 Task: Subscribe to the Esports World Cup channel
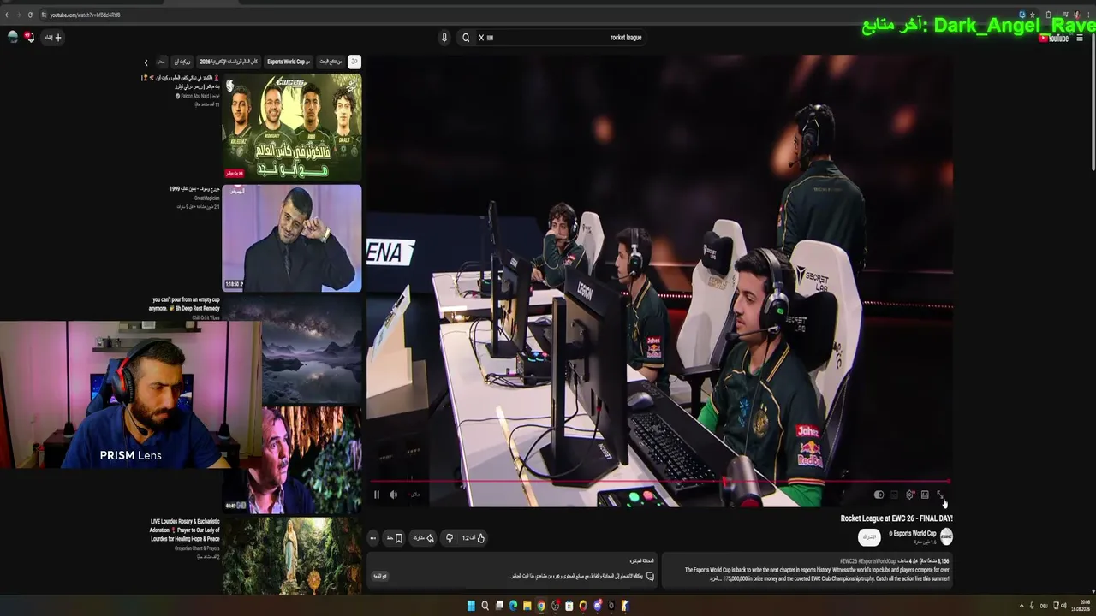tap(869, 536)
